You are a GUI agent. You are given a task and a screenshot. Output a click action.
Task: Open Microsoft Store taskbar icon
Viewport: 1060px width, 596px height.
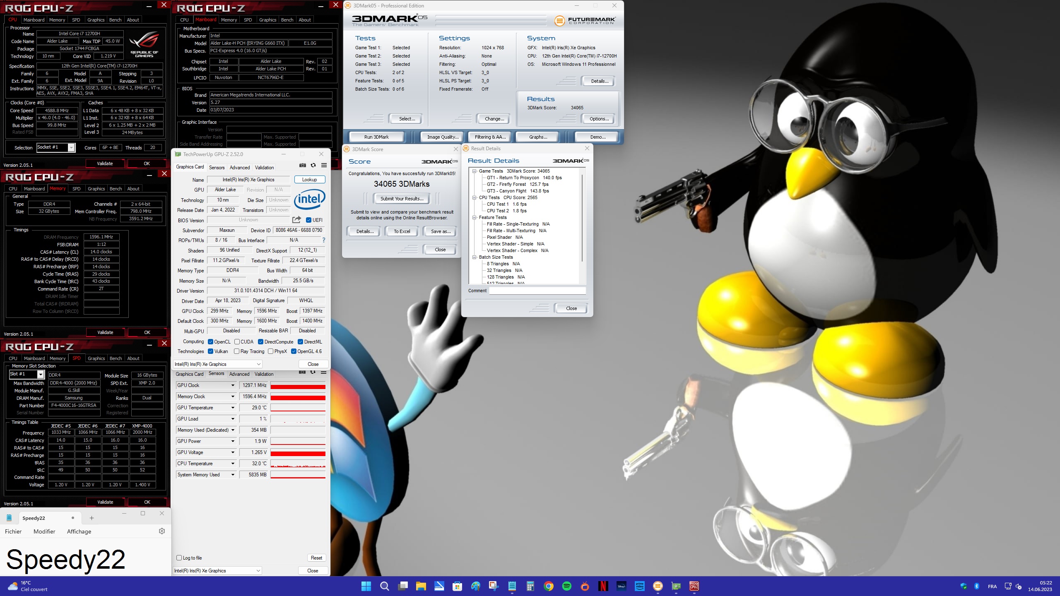click(457, 586)
